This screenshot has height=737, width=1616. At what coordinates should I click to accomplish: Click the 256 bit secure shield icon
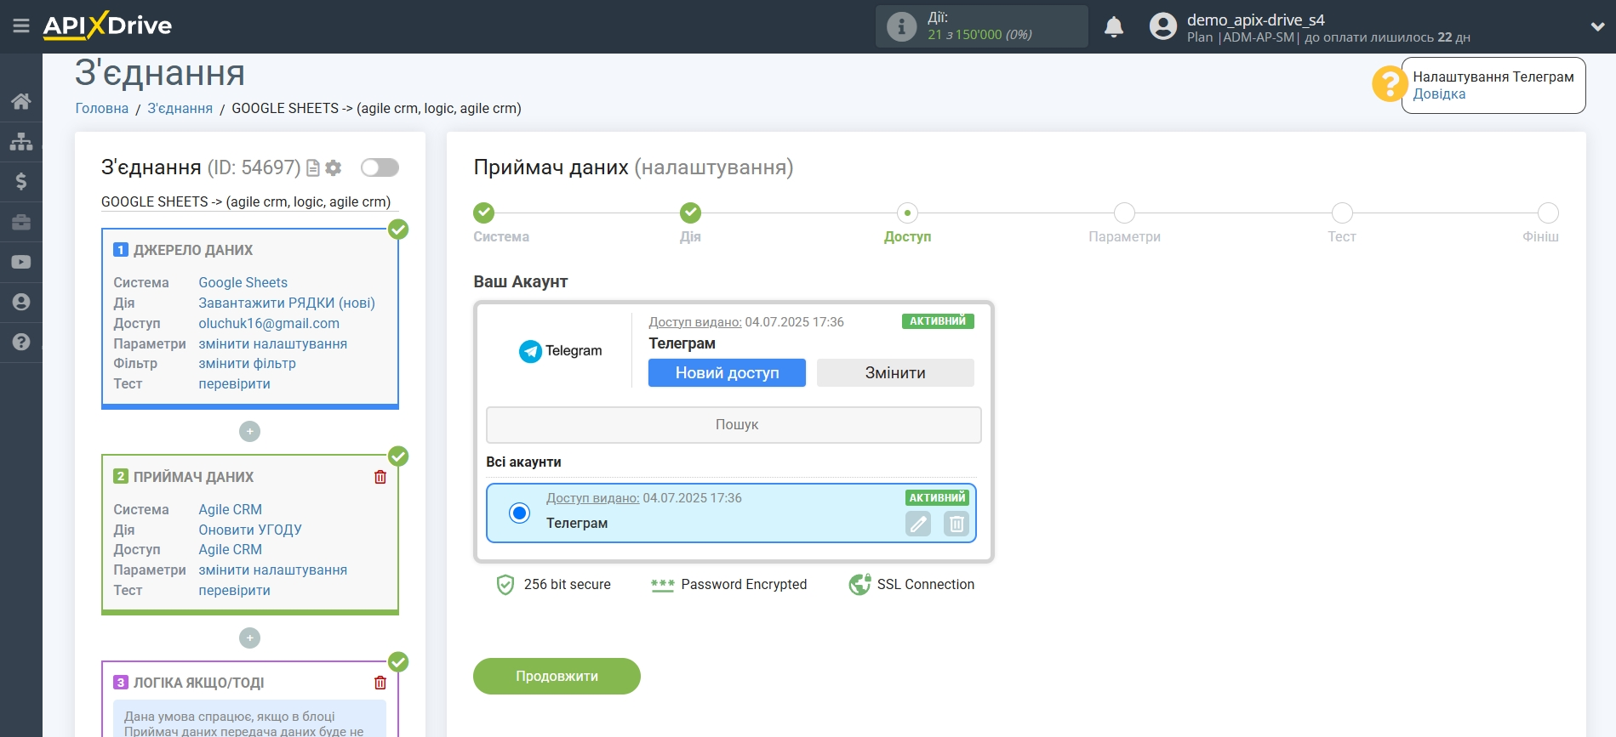tap(505, 585)
